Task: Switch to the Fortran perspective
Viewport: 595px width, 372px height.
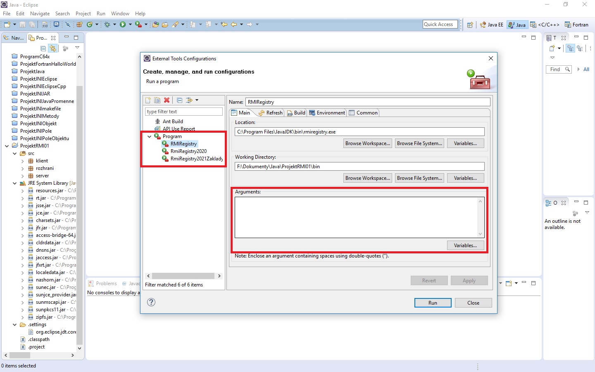Action: tap(577, 24)
